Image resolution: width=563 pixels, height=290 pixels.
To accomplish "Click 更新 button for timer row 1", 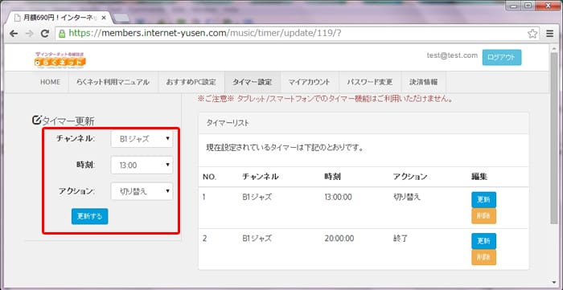I will point(483,200).
